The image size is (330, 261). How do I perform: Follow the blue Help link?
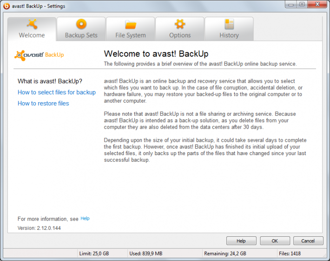(x=85, y=219)
